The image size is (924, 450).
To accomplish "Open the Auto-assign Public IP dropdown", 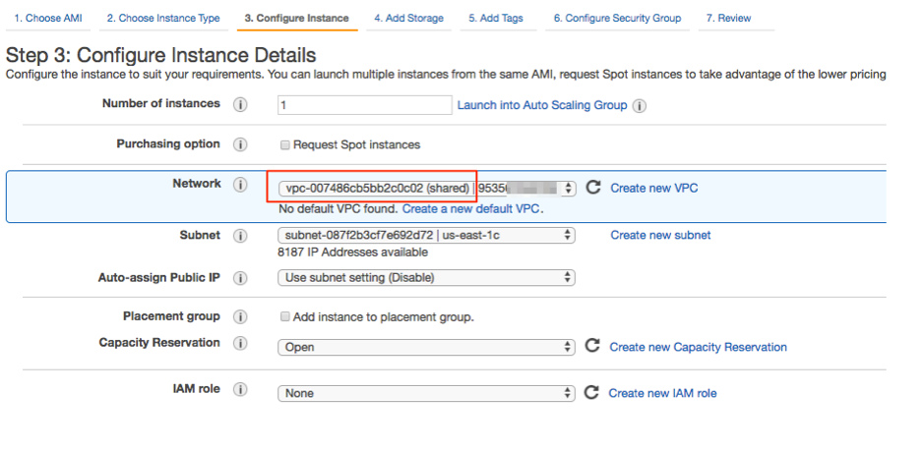I will pos(426,278).
